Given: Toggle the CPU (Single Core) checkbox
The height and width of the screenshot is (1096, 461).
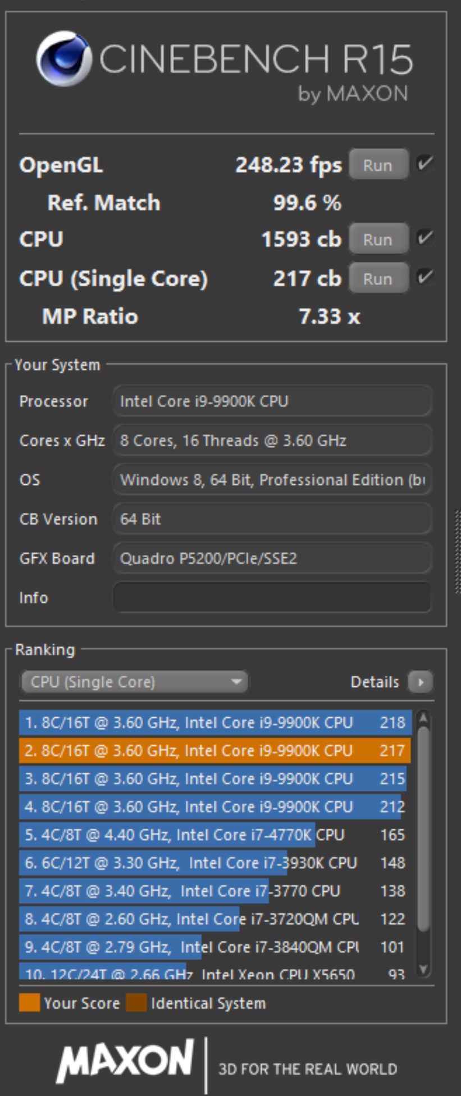Looking at the screenshot, I should (425, 277).
